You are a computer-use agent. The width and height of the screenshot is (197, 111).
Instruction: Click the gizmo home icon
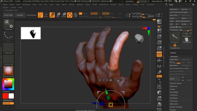click(111, 80)
